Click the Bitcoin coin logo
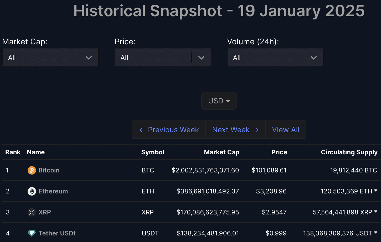381x242 pixels. pyautogui.click(x=32, y=170)
